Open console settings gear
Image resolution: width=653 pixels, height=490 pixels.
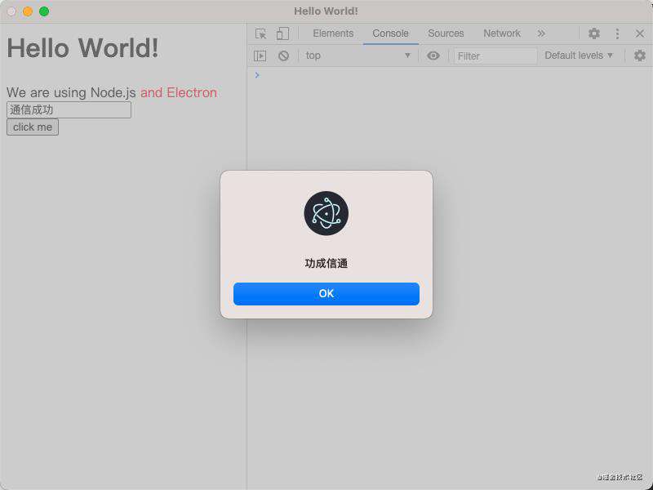640,56
